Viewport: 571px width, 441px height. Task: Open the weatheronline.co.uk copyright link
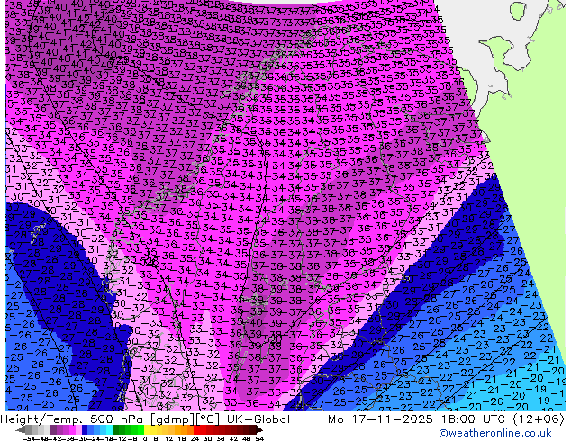(x=495, y=433)
